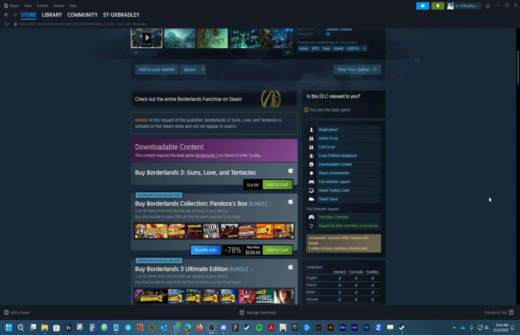Open the View menu
This screenshot has height=335, width=520.
[28, 6]
